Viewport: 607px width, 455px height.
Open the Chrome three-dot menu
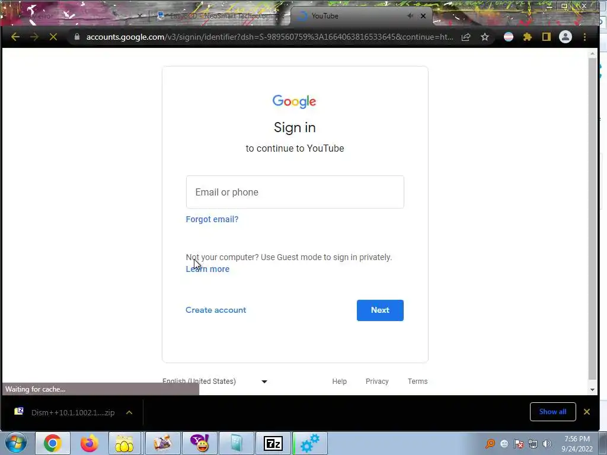(x=584, y=37)
